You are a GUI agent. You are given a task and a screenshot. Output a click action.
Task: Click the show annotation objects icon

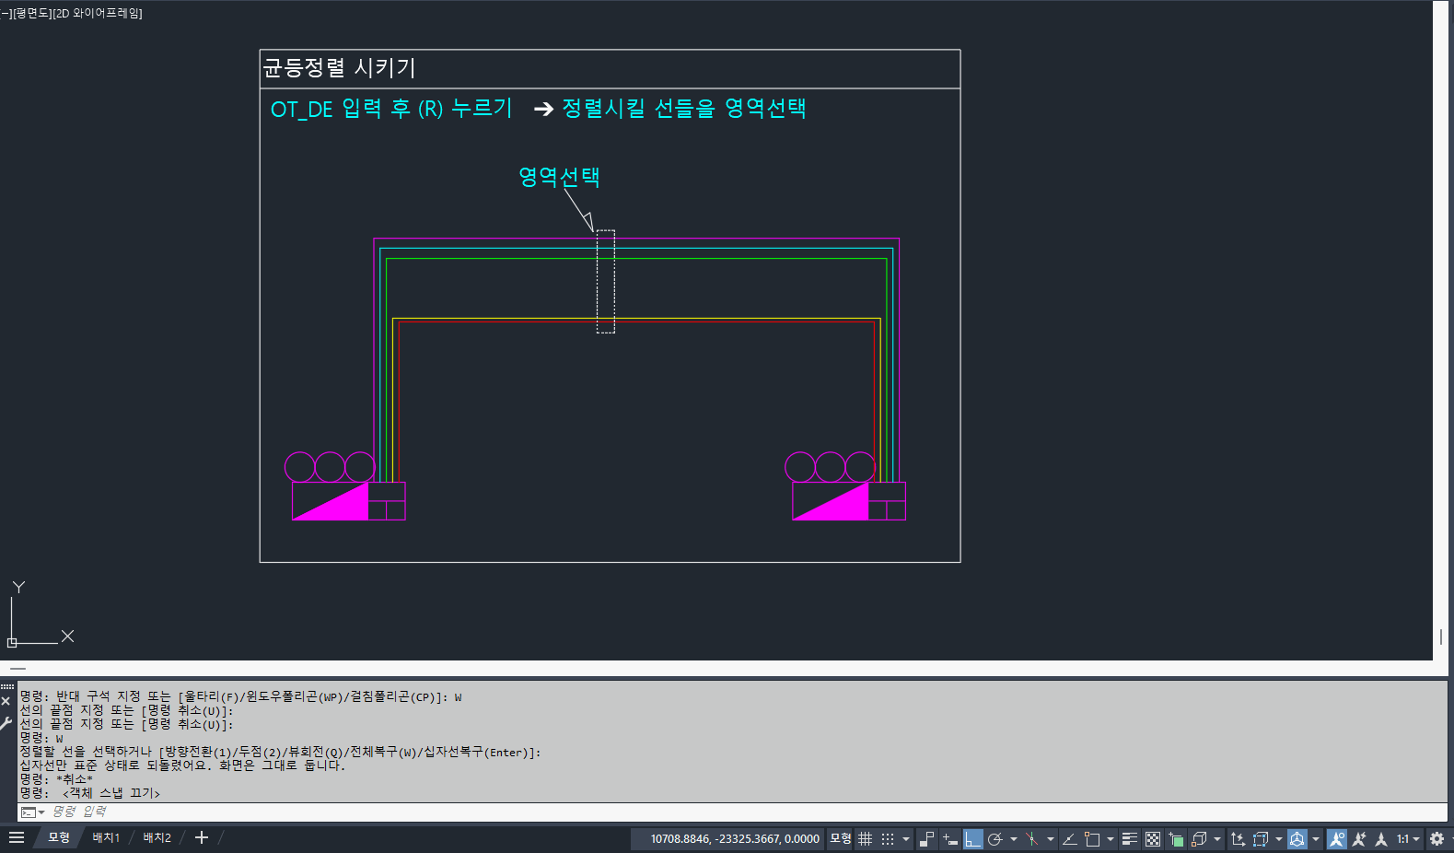1336,839
